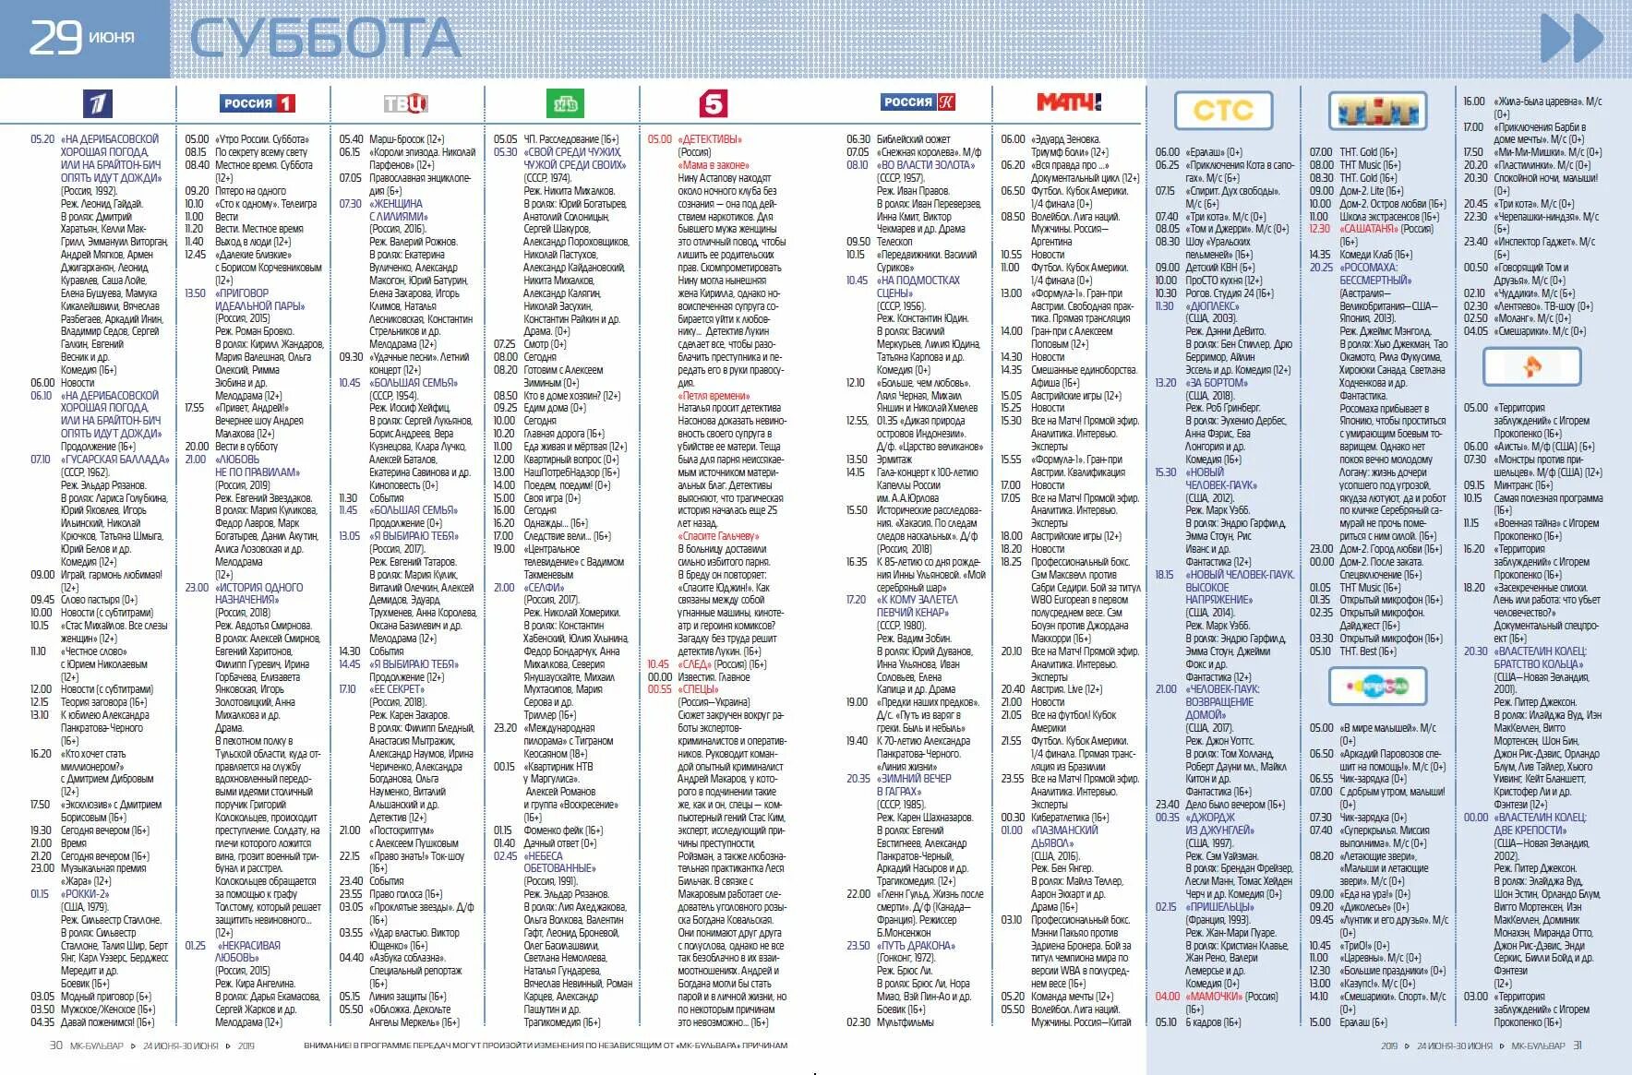1632x1075 pixels.
Task: Click «РОККИ-2» at 01.15
Action: [85, 894]
